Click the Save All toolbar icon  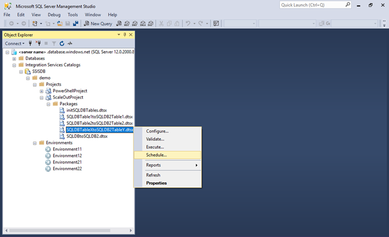pyautogui.click(x=75, y=23)
